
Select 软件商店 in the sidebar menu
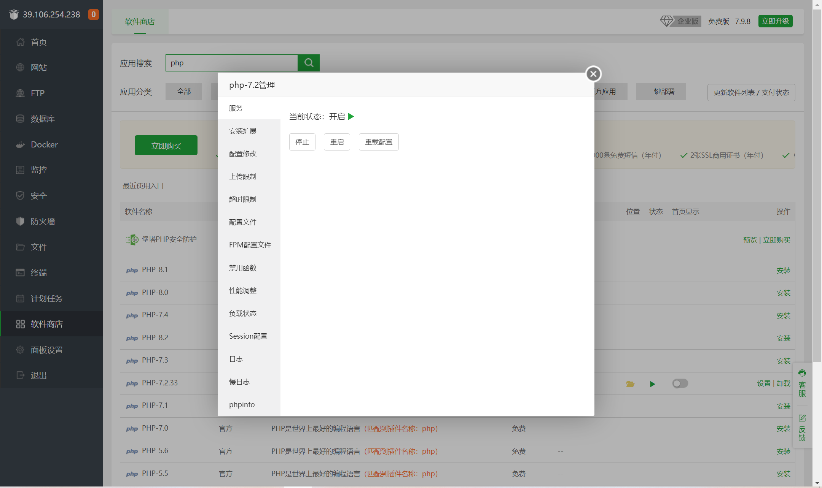tap(47, 324)
